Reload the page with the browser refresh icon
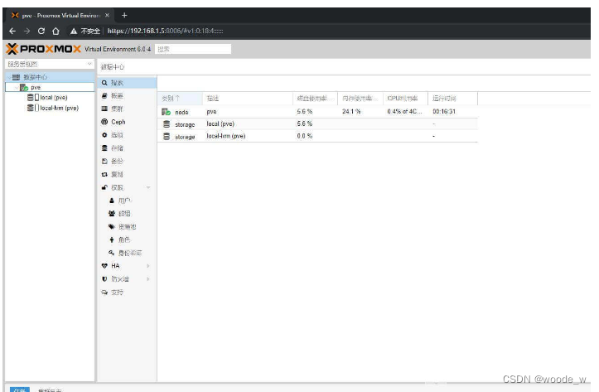The height and width of the screenshot is (392, 599). pos(41,31)
